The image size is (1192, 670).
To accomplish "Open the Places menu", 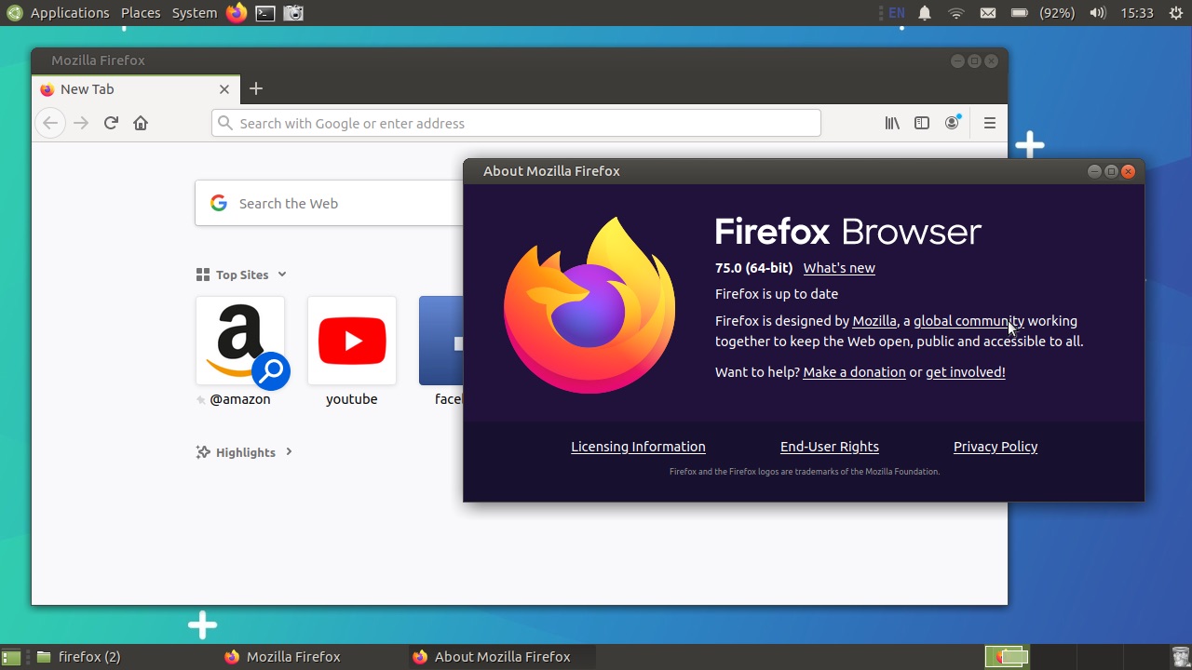I will click(x=141, y=13).
